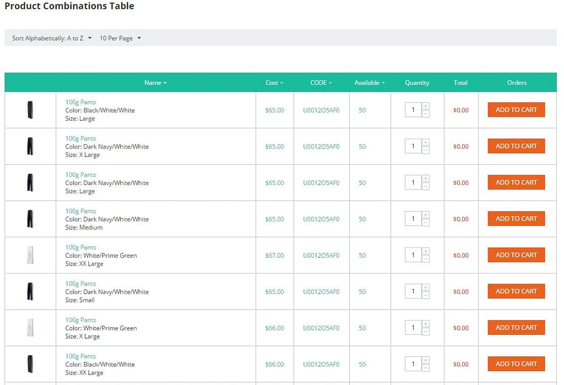564x385 pixels.
Task: Open 100g Pants link for Dark Navy Large
Action: point(80,175)
